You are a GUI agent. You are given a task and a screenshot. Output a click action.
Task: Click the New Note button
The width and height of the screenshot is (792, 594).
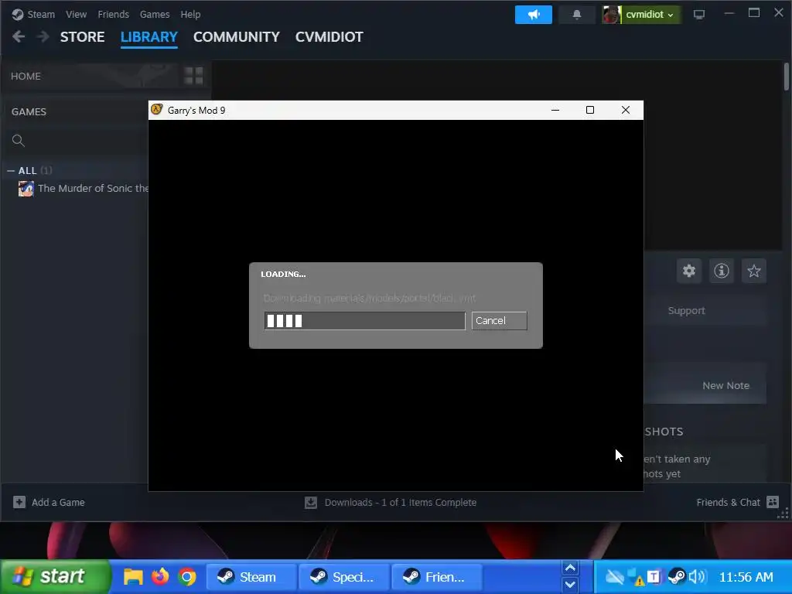pyautogui.click(x=725, y=385)
